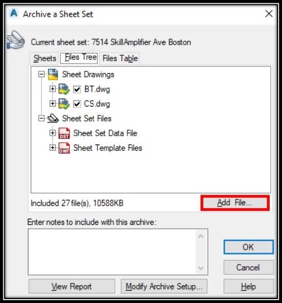Click the Sheet Set Files icon

[x=53, y=118]
